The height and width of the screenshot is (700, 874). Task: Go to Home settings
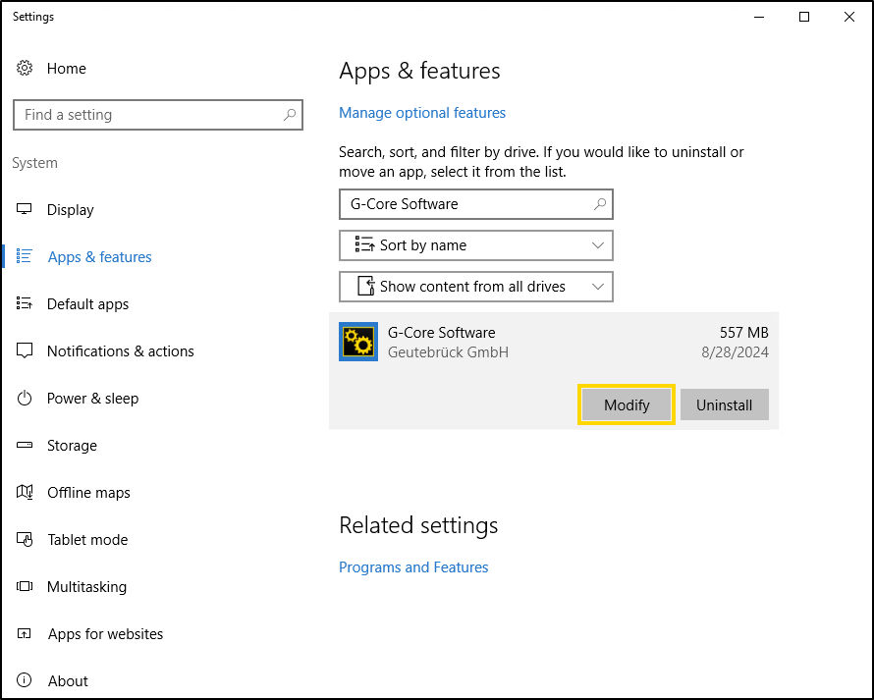point(67,69)
